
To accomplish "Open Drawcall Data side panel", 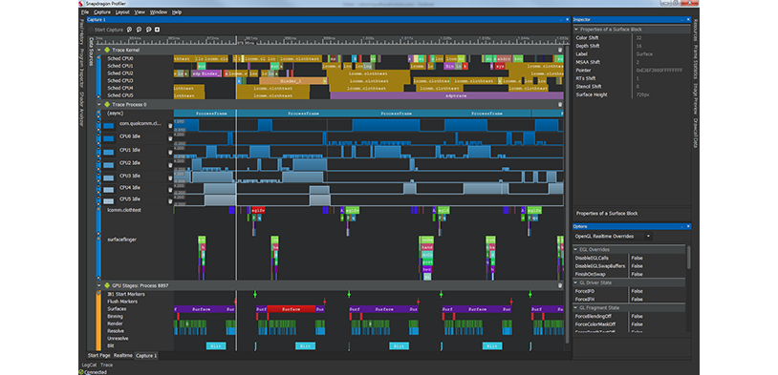I will click(x=696, y=134).
